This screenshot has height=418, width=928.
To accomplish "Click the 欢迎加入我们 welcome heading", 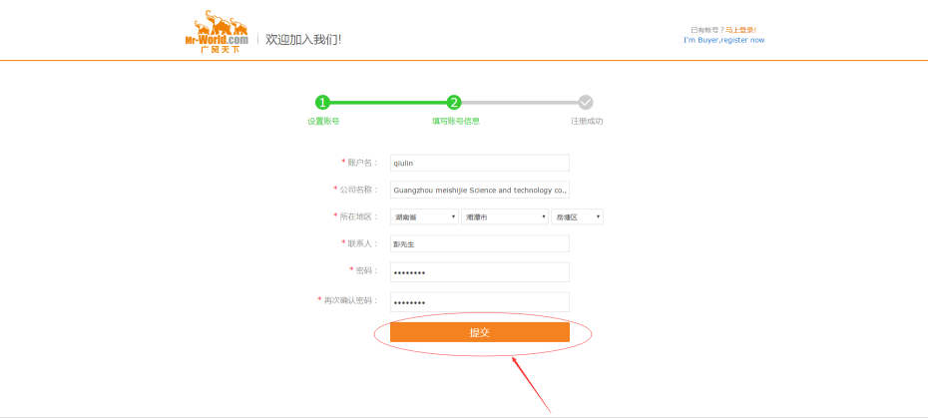I will [303, 39].
